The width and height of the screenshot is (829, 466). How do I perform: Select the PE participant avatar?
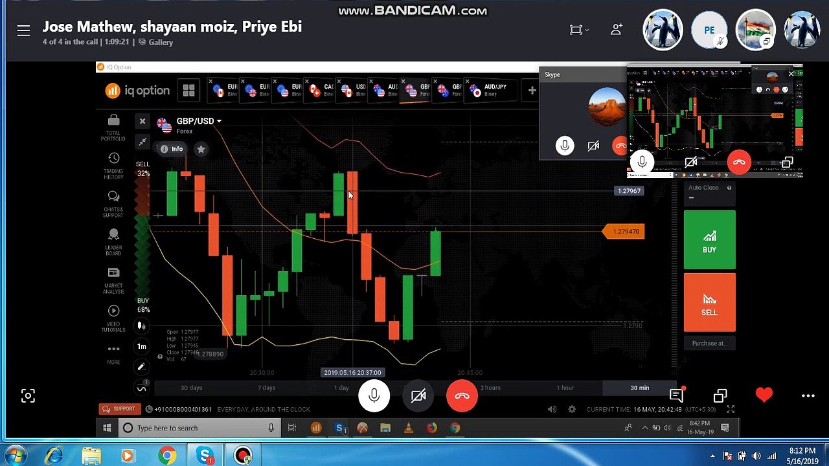coord(709,30)
